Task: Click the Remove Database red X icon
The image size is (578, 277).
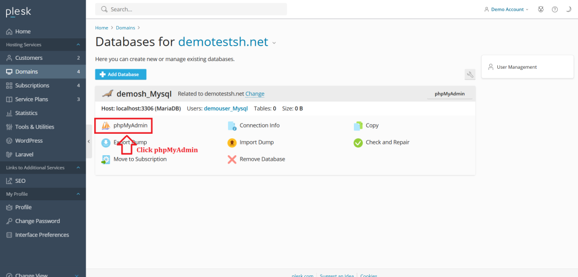Action: (x=232, y=160)
